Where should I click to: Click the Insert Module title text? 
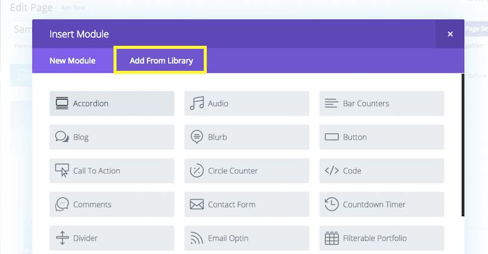point(79,34)
